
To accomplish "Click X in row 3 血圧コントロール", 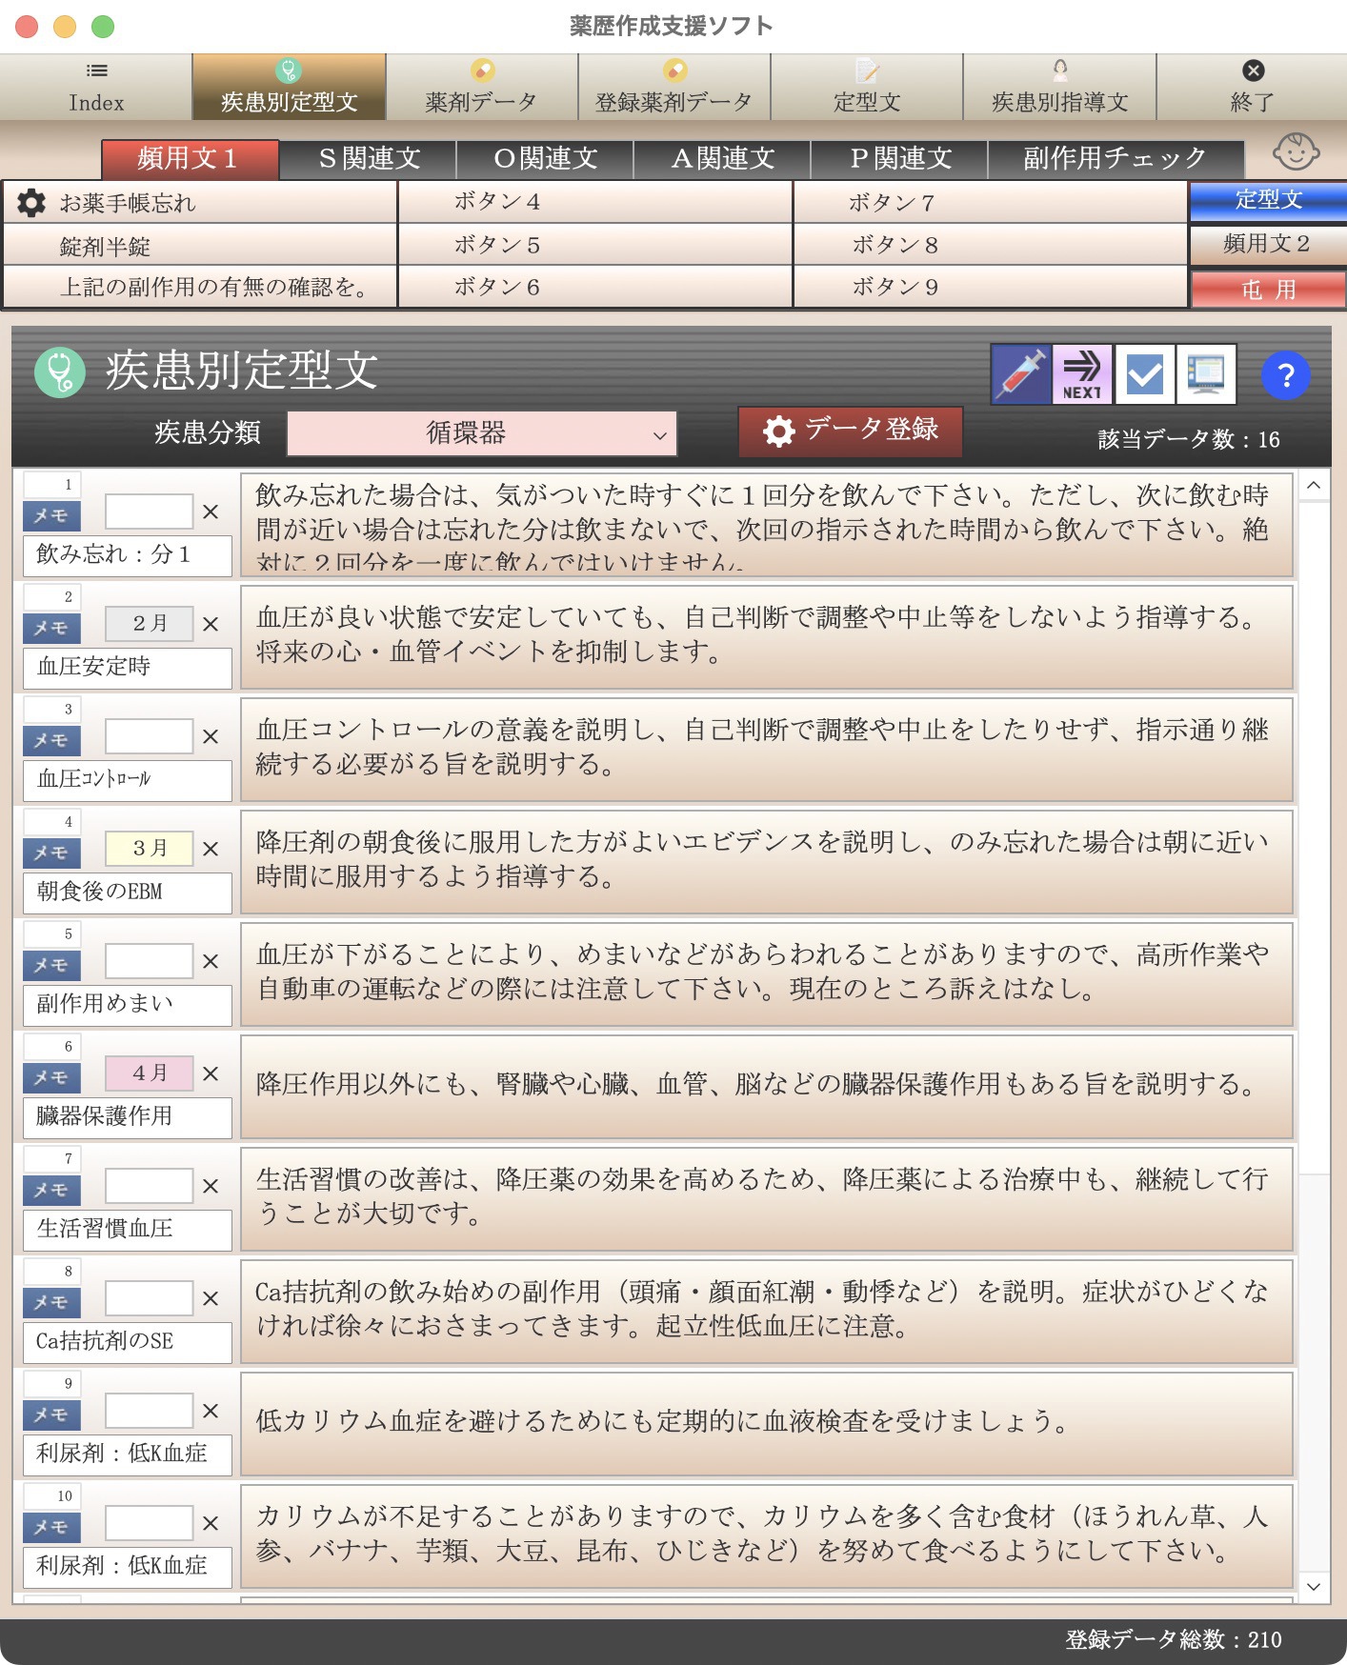I will [x=211, y=736].
